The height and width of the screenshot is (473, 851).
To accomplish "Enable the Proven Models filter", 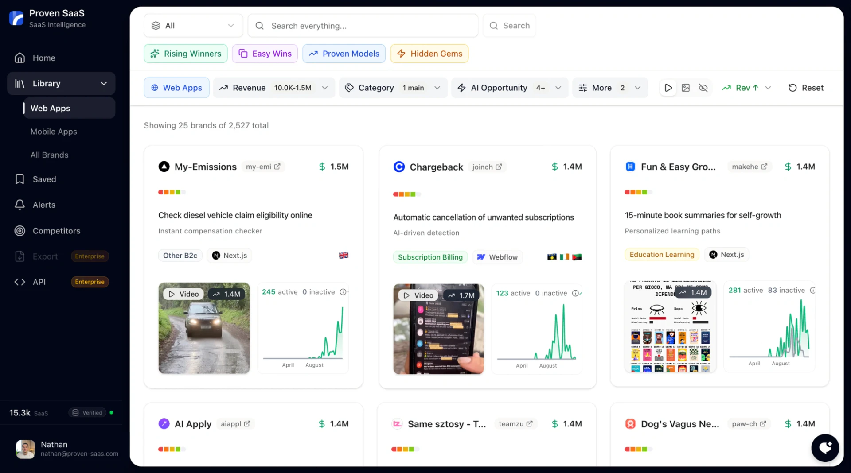I will [344, 53].
